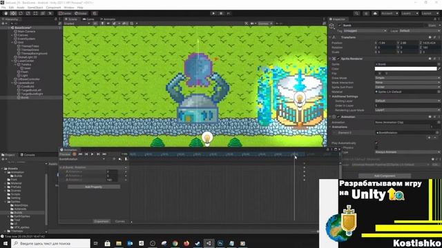Select the custom editor tools icon
442x248 pixels.
[50, 13]
